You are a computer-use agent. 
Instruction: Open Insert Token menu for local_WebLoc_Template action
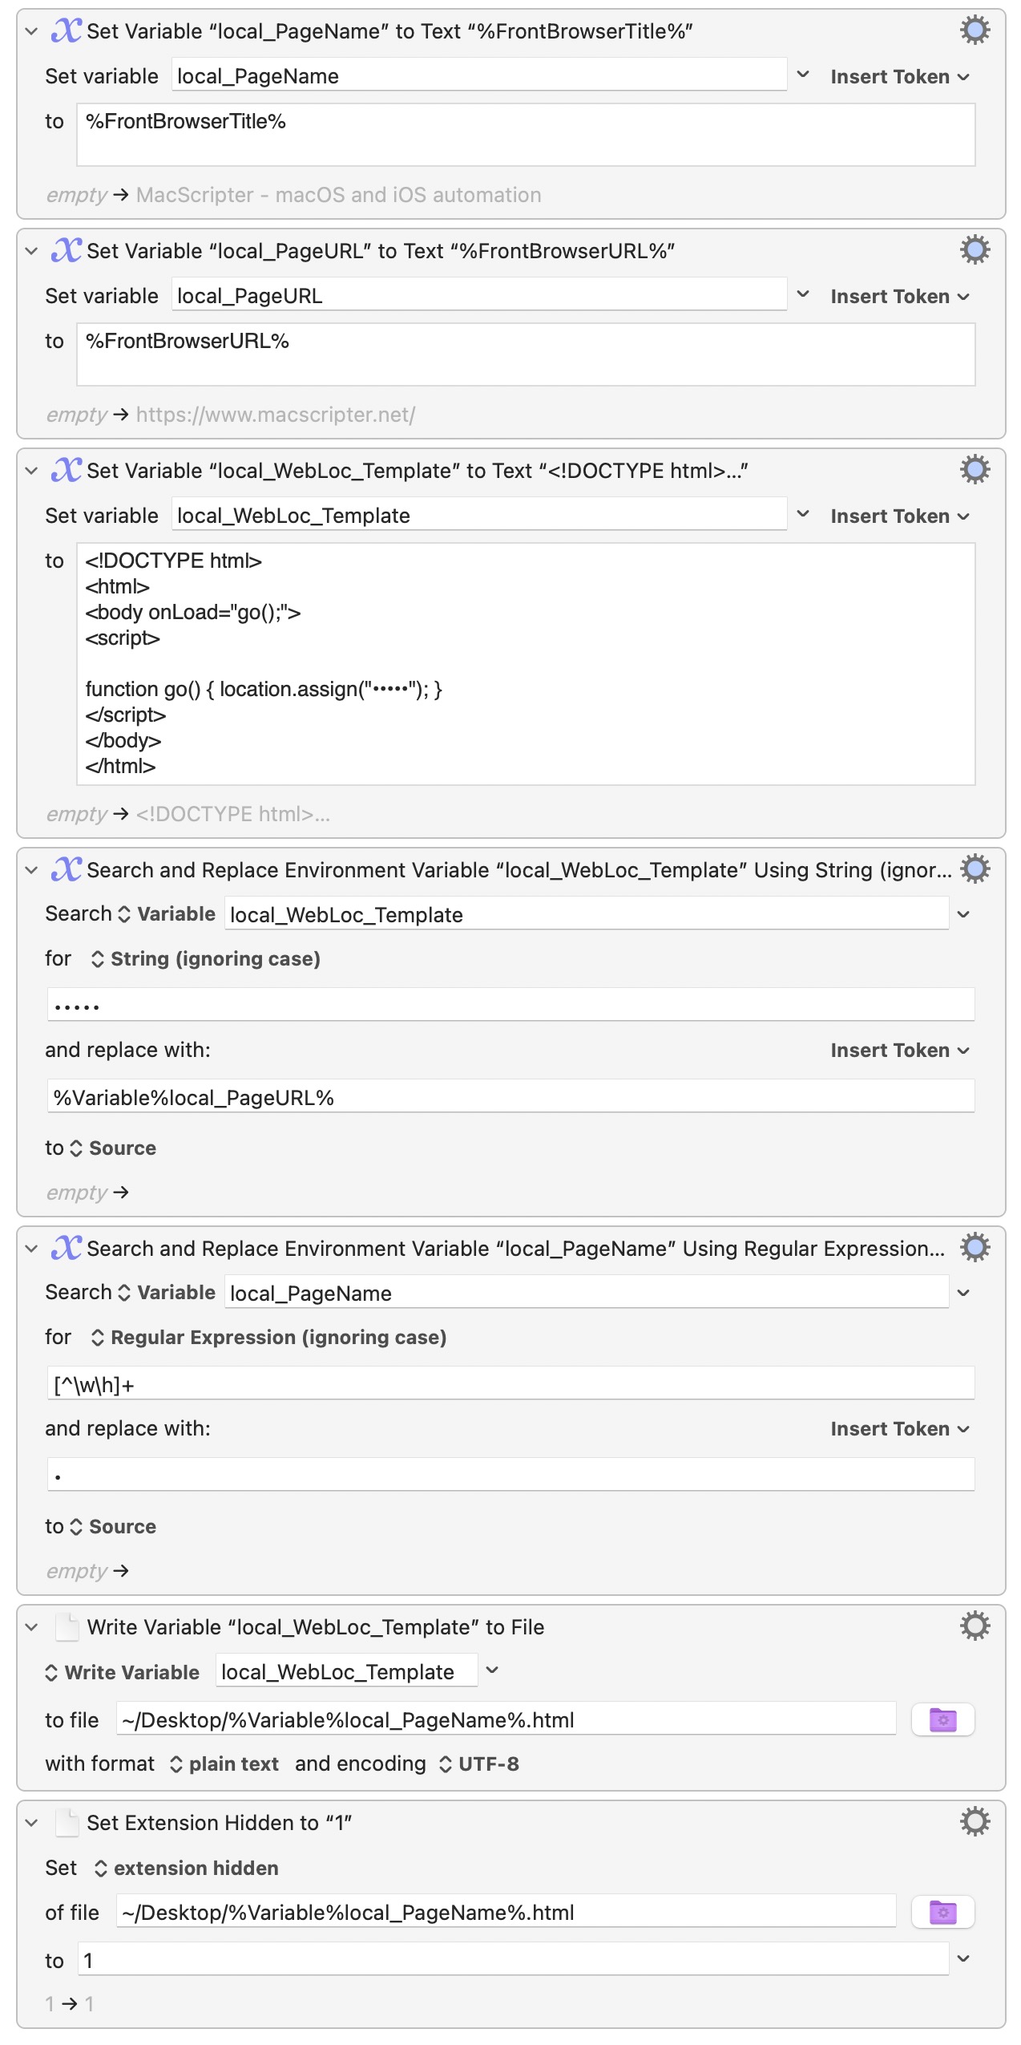tap(899, 516)
